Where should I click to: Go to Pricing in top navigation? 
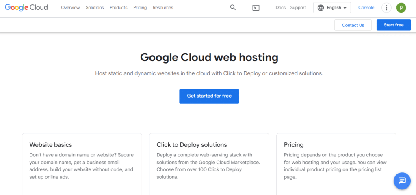[140, 8]
